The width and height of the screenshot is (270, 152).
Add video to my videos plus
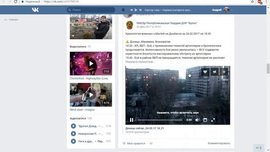click(224, 72)
